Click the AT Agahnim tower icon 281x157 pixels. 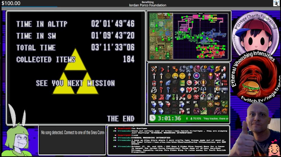[196, 104]
